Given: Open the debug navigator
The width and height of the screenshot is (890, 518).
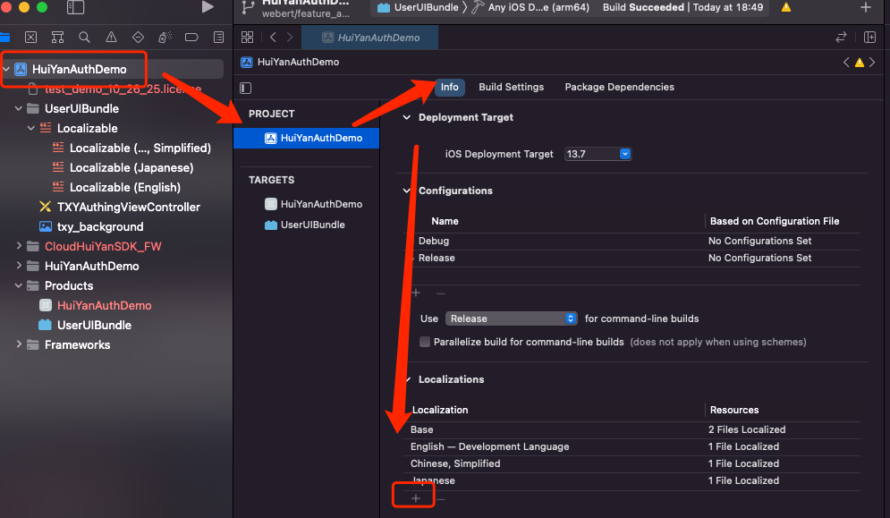Looking at the screenshot, I should (165, 38).
